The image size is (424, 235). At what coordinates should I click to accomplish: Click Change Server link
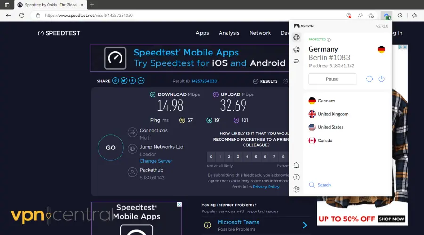pos(156,161)
